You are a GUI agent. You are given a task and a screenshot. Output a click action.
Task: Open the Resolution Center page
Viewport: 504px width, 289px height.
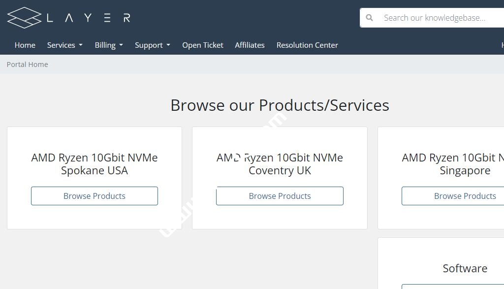point(307,45)
